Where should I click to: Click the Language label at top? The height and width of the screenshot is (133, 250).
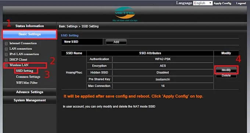[184, 3]
